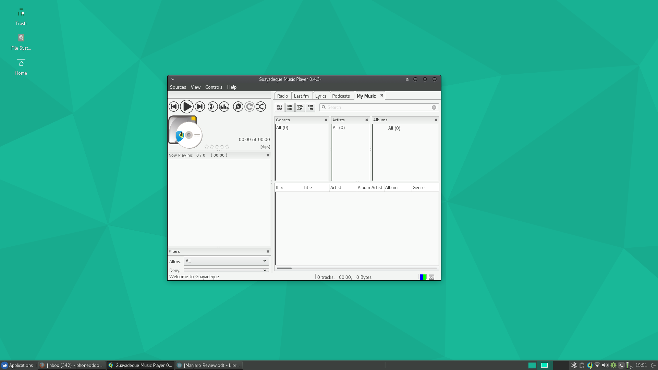
Task: Select All (0) in Genres list
Action: (x=282, y=127)
